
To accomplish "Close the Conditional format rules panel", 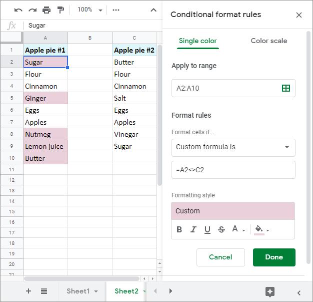I will (299, 15).
